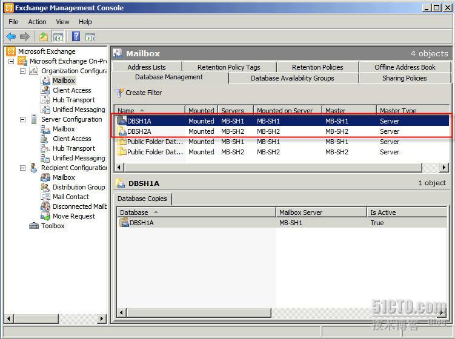This screenshot has width=455, height=339.
Task: Select the Database Copies tab
Action: (x=142, y=199)
